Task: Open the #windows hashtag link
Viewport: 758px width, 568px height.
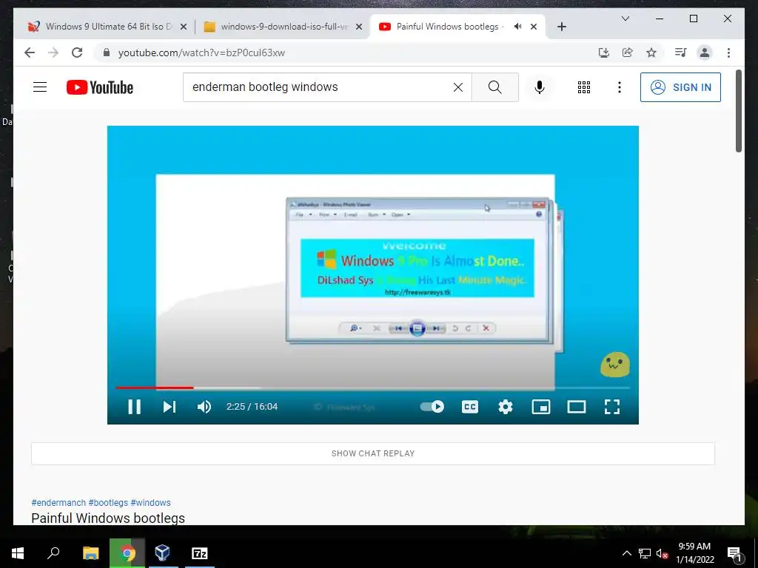Action: pyautogui.click(x=150, y=503)
